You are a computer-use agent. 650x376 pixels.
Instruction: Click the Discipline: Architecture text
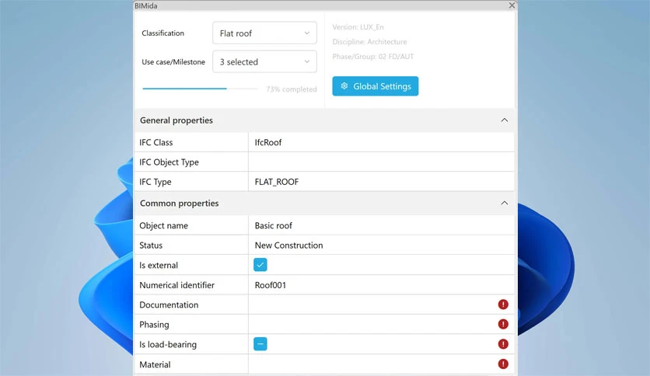click(369, 42)
